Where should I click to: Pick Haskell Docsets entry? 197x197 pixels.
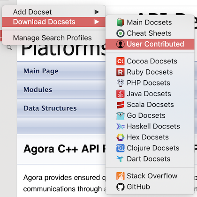[x=150, y=126]
